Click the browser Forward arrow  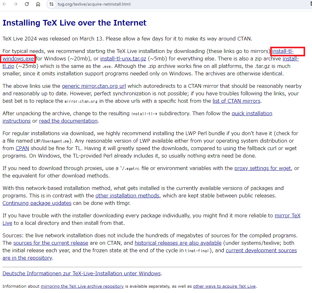[x=16, y=4]
